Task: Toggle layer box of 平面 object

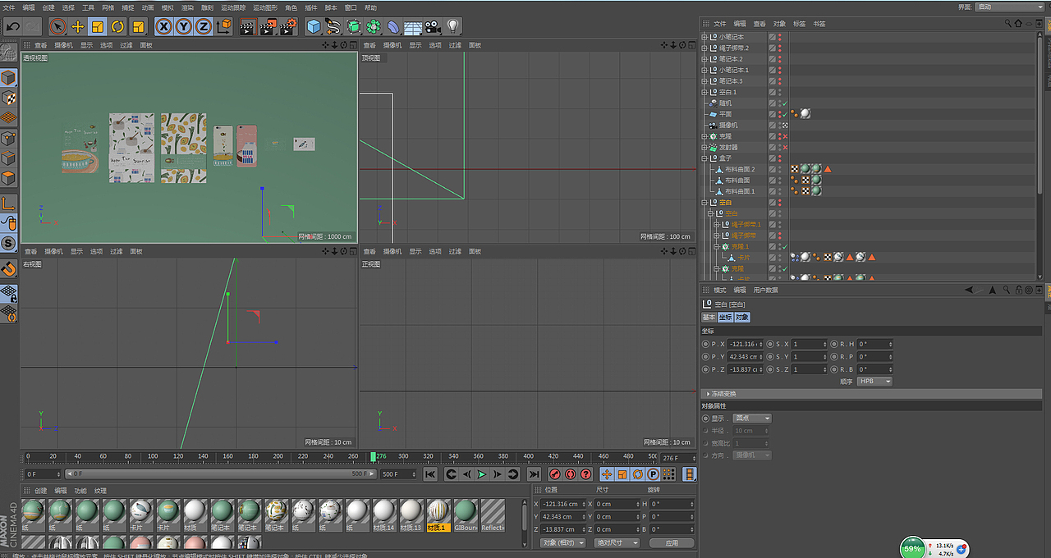Action: (x=772, y=114)
